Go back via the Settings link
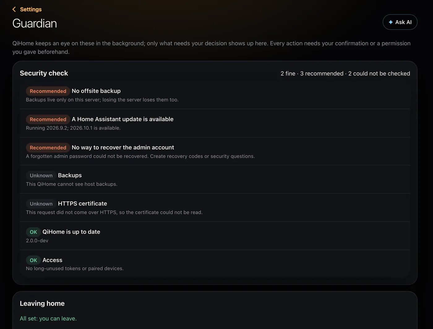This screenshot has height=329, width=433. coord(27,9)
